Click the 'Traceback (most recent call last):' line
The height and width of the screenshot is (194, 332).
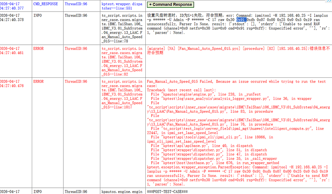181,90
